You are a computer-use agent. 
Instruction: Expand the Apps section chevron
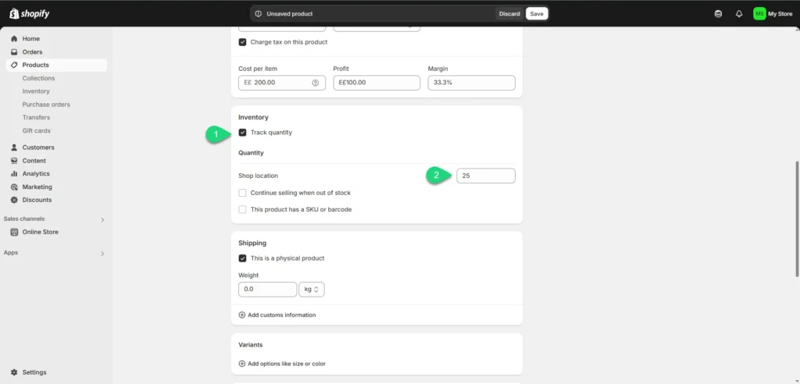point(102,253)
